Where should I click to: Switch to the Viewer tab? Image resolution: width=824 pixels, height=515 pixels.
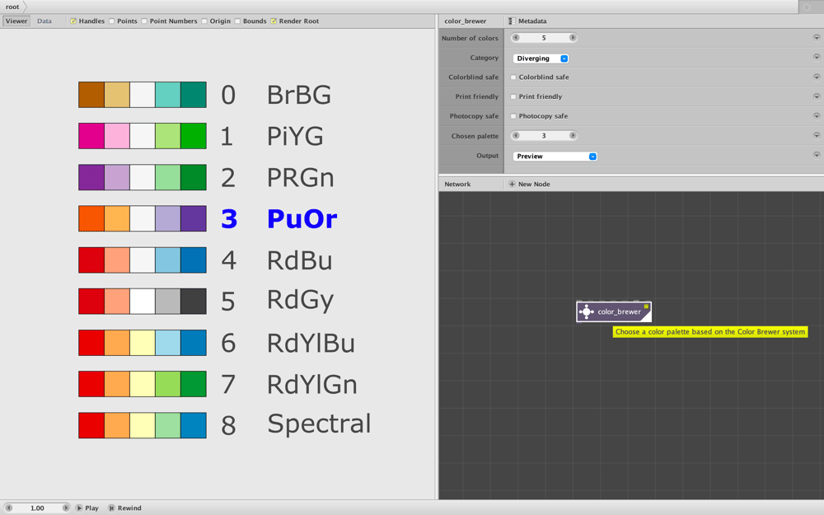click(x=16, y=21)
